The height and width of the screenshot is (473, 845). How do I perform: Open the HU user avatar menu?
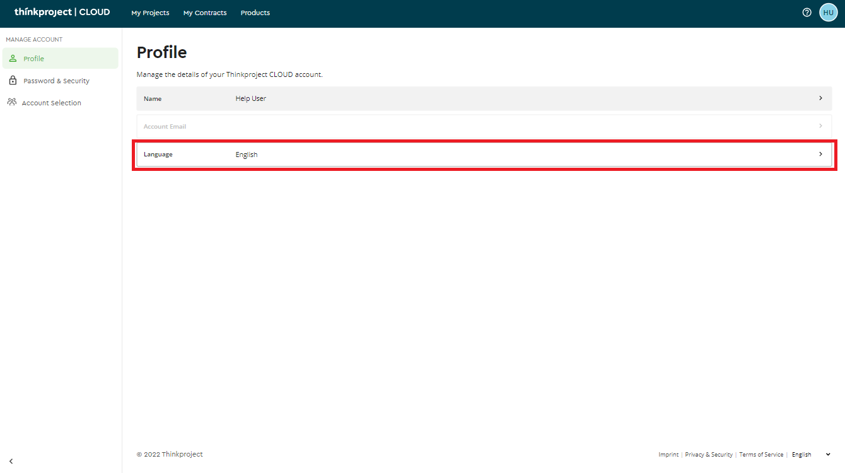pos(828,12)
